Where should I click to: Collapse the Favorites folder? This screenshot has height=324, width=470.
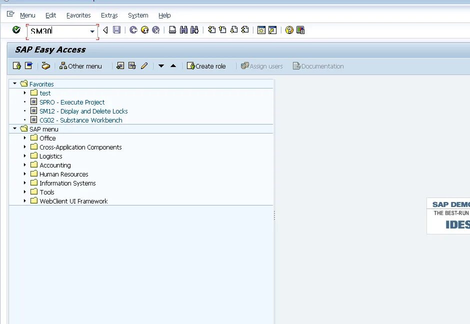pos(14,83)
